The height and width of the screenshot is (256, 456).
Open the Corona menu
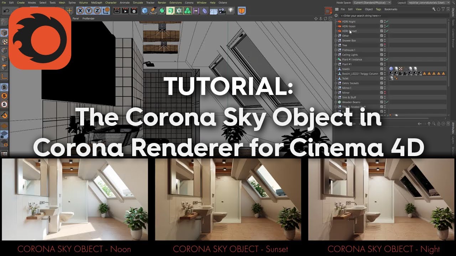click(189, 2)
